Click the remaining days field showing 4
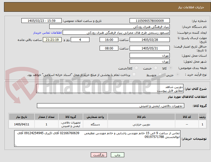This screenshot has height=162, width=211. (80, 40)
